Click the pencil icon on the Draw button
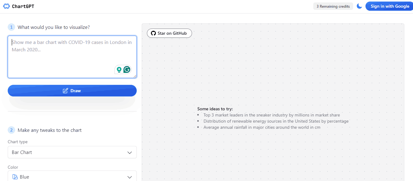 pyautogui.click(x=65, y=91)
